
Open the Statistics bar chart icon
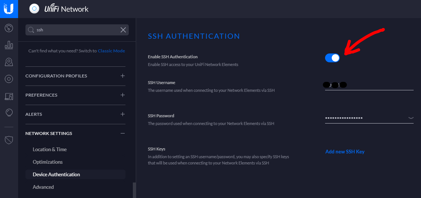[9, 45]
